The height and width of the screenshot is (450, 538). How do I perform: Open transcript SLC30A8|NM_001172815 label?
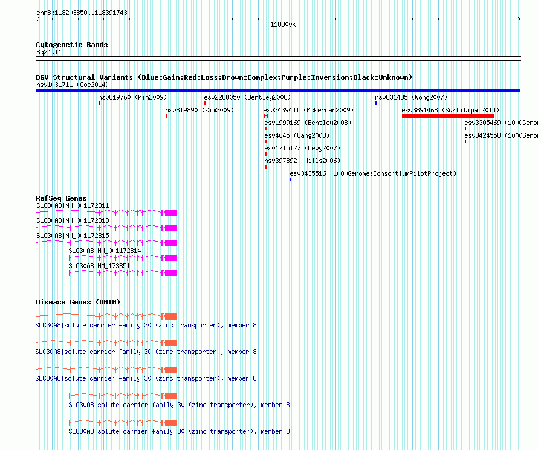[73, 236]
